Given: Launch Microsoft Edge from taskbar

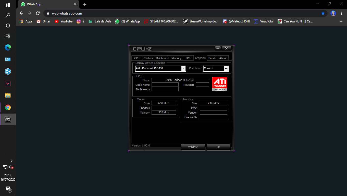Looking at the screenshot, I should click(8, 47).
